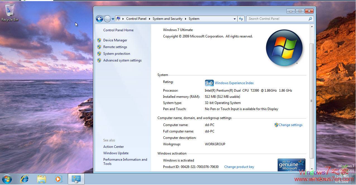Click the 1.0 Windows Experience rating icon
Screen dimensions: 356x185
coord(209,83)
